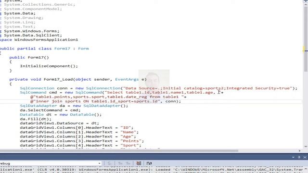Click Find Message in Code icon in Output toolbar

click(x=110, y=163)
